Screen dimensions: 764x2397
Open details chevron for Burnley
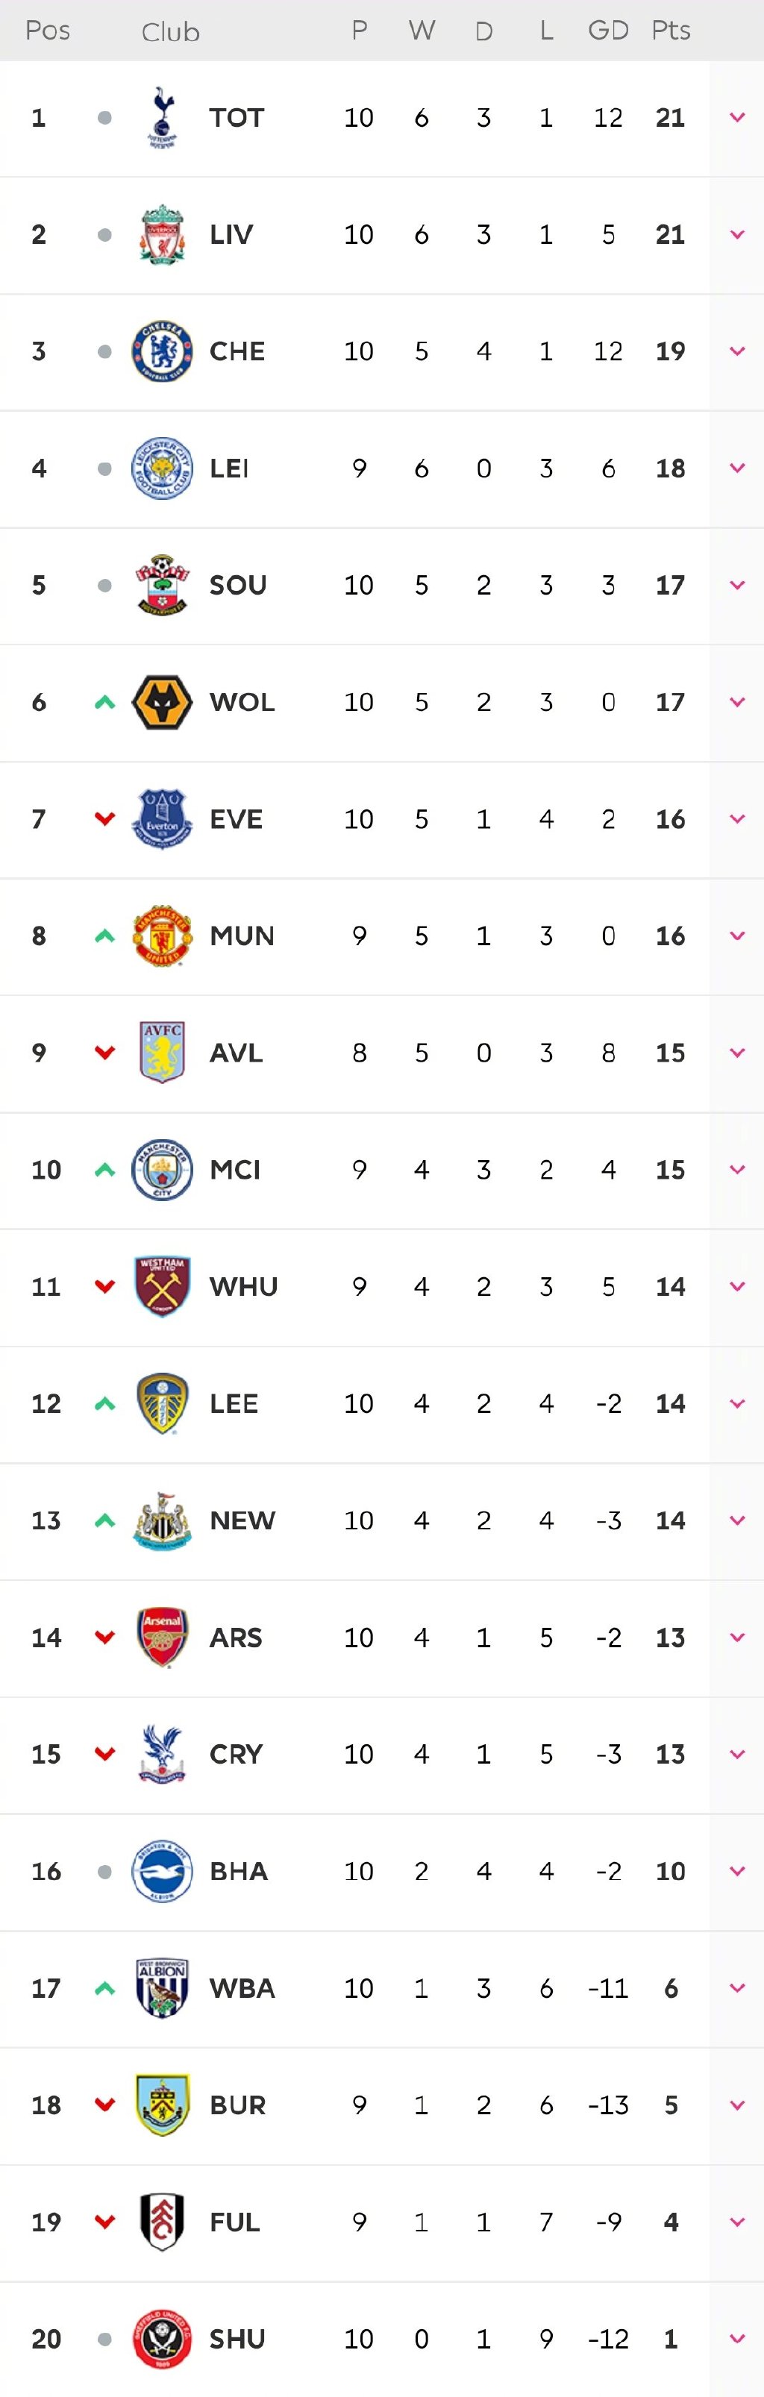point(737,2105)
